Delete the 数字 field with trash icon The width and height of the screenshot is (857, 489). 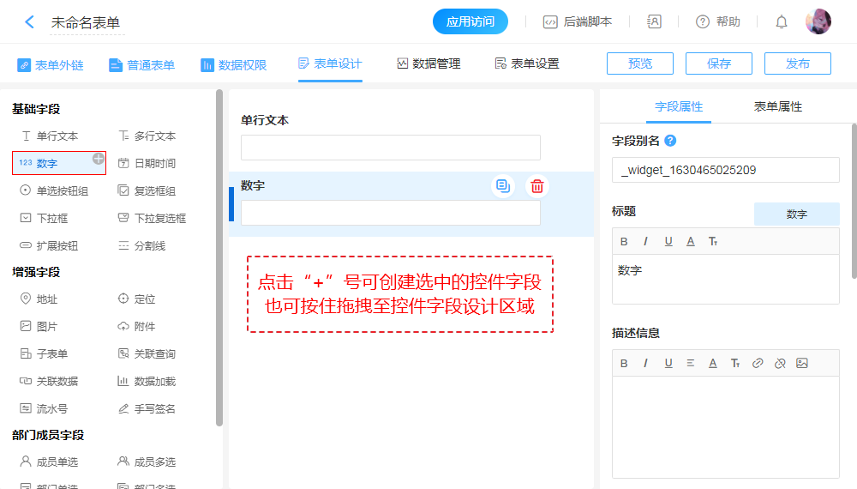(537, 186)
